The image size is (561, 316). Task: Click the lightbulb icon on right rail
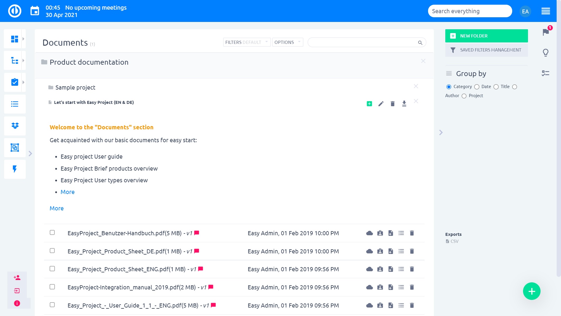(x=546, y=53)
